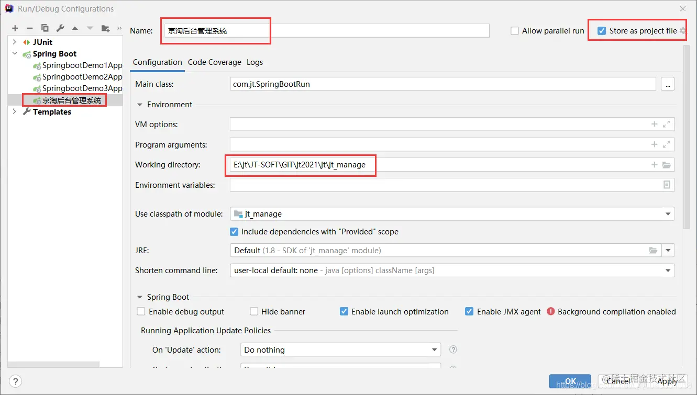Collapse the Environment section

140,105
